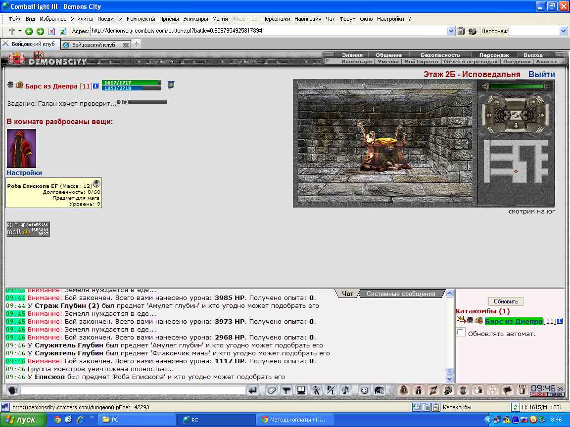Open the Поединки menu in menu bar
Viewport: 570px width, 427px height.
[110, 19]
